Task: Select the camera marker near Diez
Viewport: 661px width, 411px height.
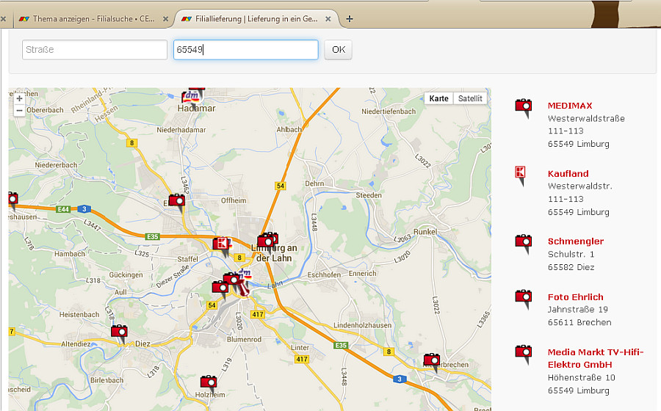Action: click(119, 332)
